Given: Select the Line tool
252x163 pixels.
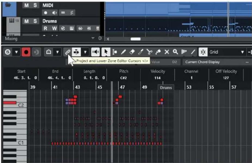Looking at the screenshot, I should click(193, 52).
